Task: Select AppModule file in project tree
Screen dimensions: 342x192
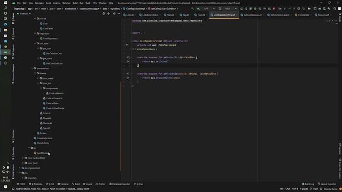Action: pyautogui.click(x=42, y=153)
